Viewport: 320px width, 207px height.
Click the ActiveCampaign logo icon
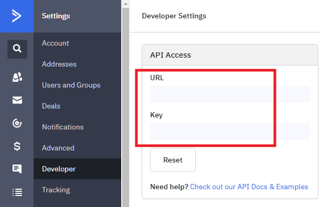pos(17,16)
